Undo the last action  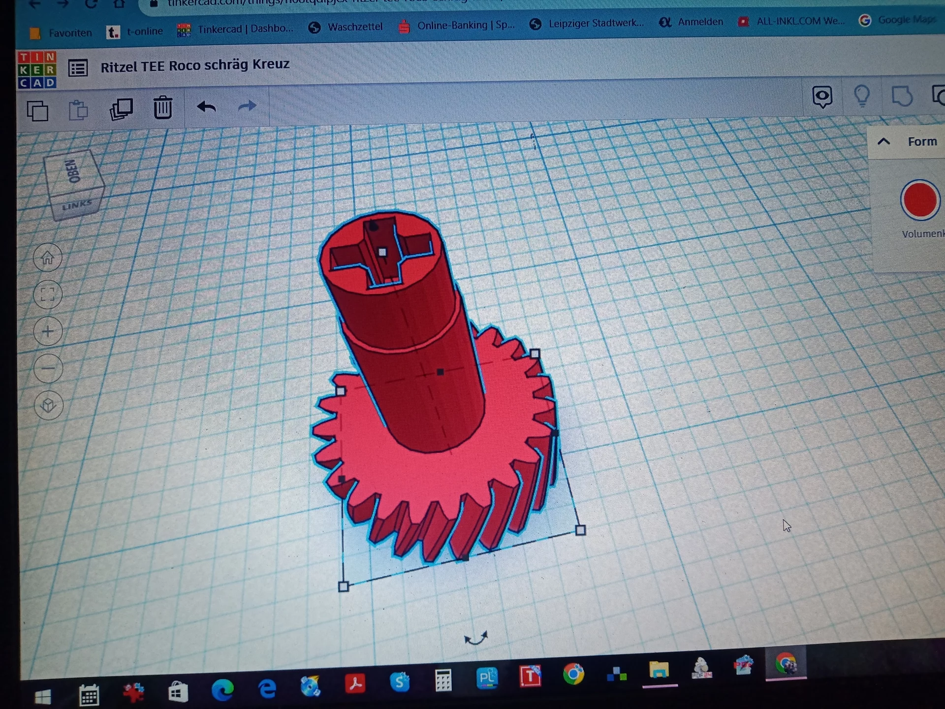(206, 107)
